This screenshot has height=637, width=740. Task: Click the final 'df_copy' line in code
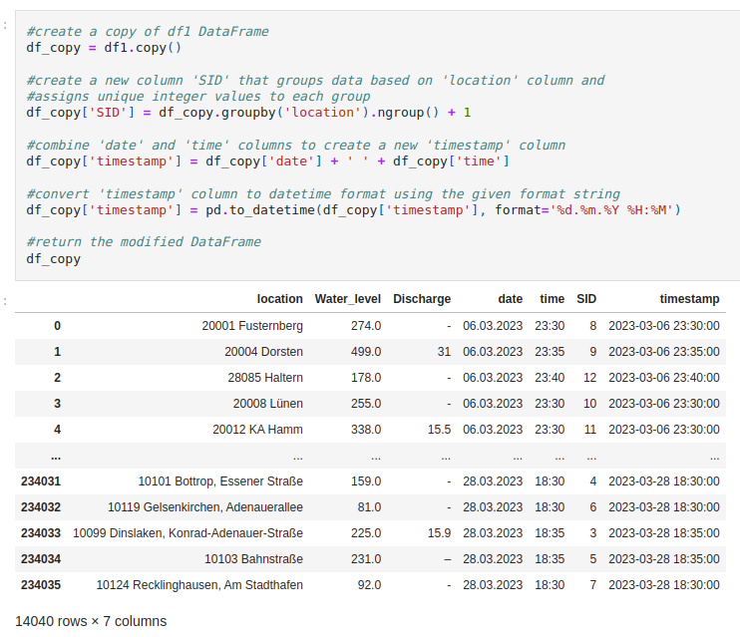[x=54, y=259]
